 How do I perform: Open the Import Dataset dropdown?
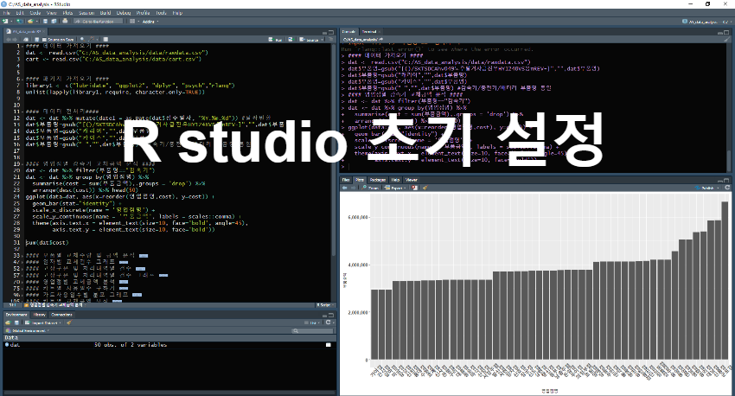pos(43,323)
